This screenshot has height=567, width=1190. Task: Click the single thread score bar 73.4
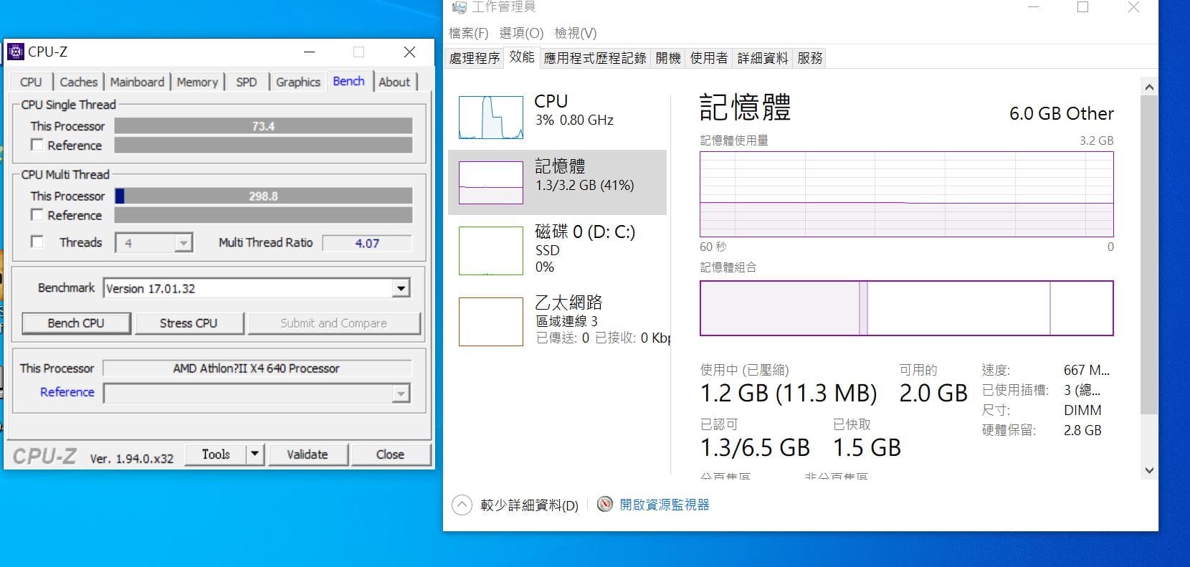click(263, 126)
